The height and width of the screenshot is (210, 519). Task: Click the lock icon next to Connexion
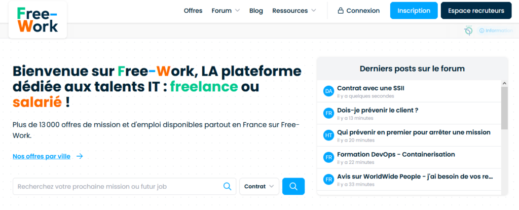pos(340,11)
